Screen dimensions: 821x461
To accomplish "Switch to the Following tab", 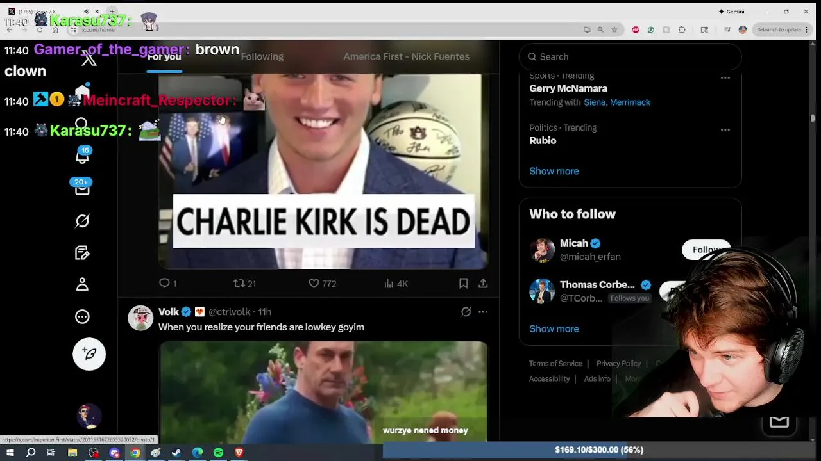I will 262,56.
